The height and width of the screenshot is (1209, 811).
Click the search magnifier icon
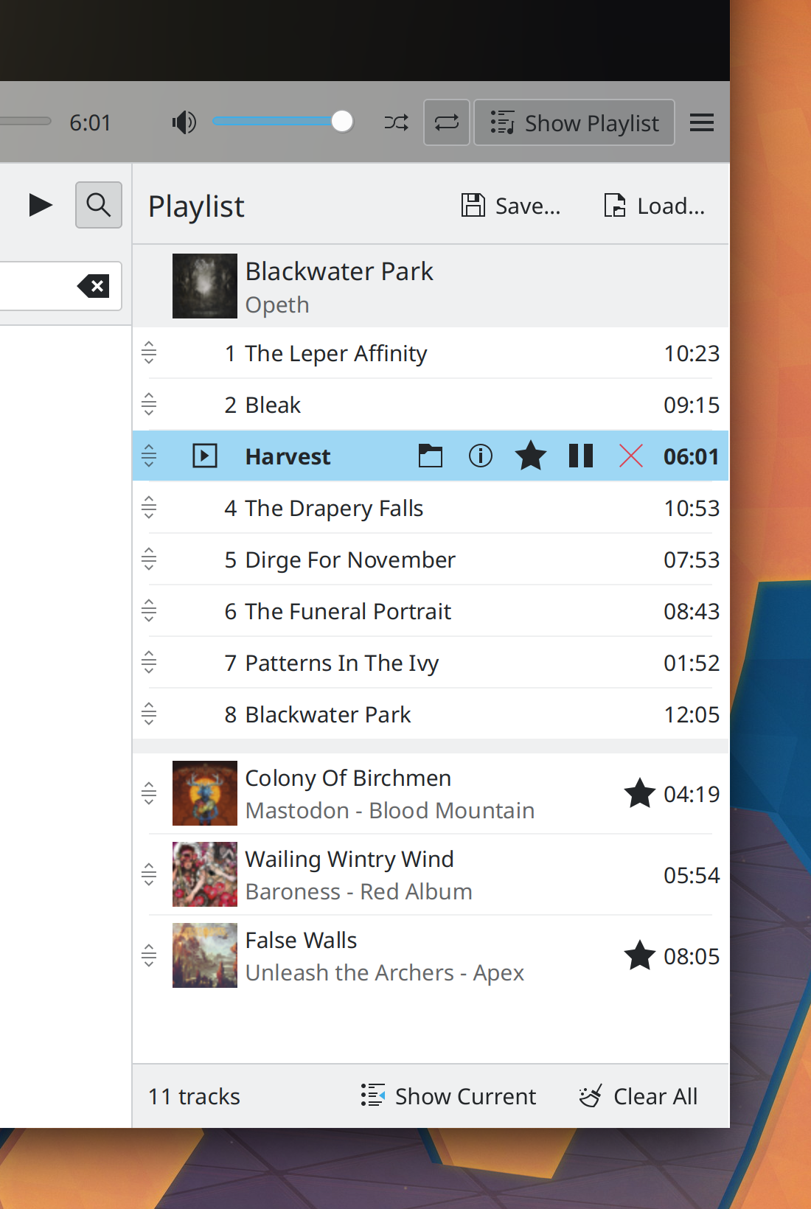pos(99,205)
